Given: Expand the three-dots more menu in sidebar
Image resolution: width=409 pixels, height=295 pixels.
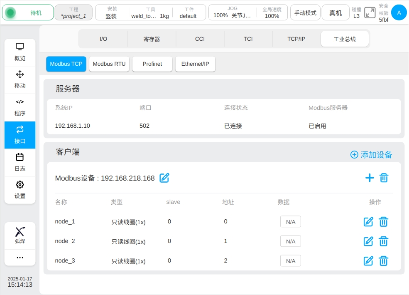Looking at the screenshot, I should pos(20,258).
